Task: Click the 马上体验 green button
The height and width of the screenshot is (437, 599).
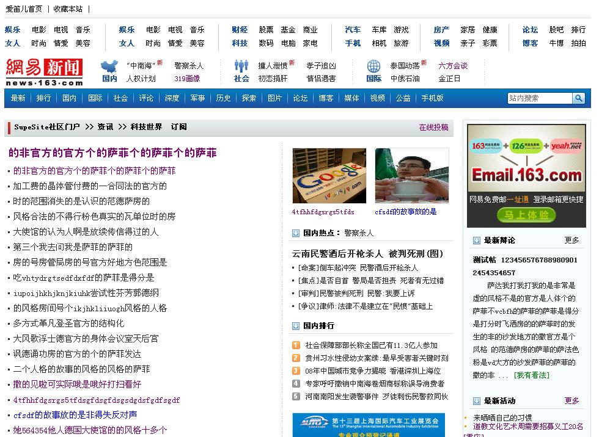Action: pyautogui.click(x=526, y=215)
